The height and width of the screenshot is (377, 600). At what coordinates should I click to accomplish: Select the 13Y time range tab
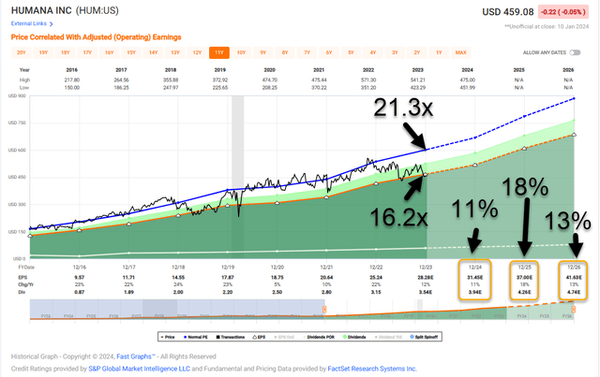coord(175,52)
